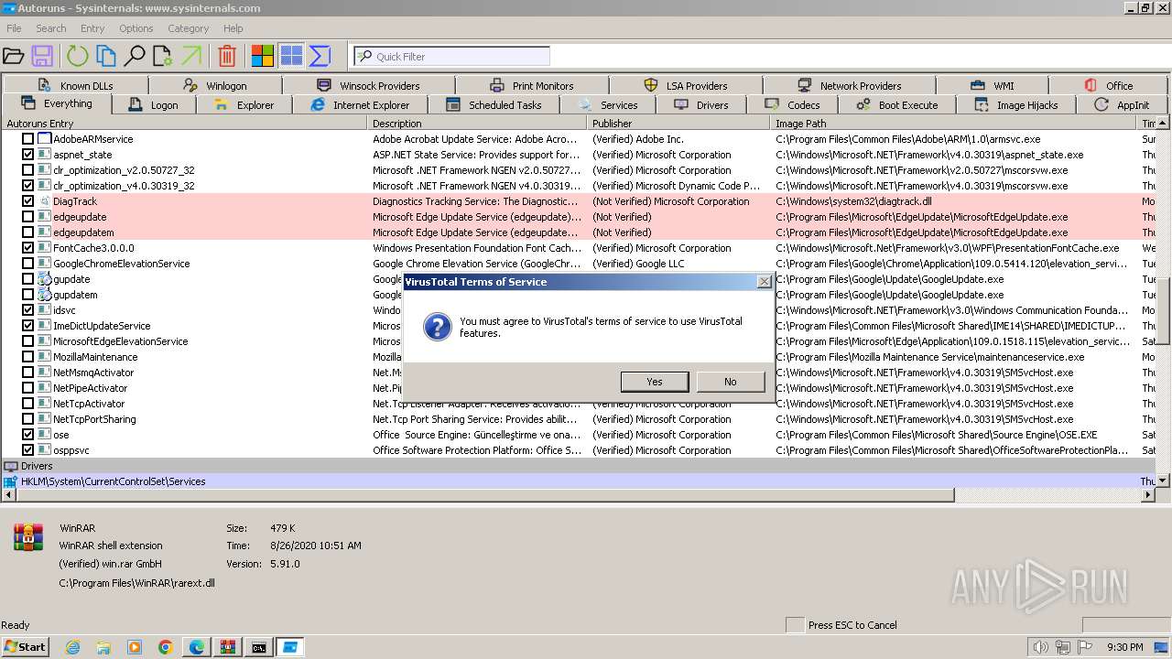Click the Refresh scan icon
Screen dimensions: 1172x659
pyautogui.click(x=77, y=57)
